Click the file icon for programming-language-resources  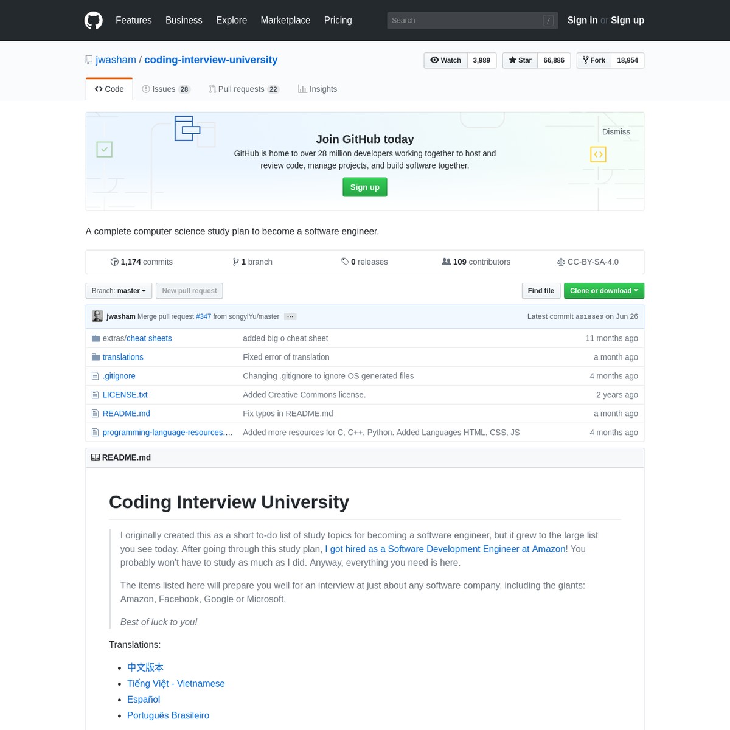(95, 433)
